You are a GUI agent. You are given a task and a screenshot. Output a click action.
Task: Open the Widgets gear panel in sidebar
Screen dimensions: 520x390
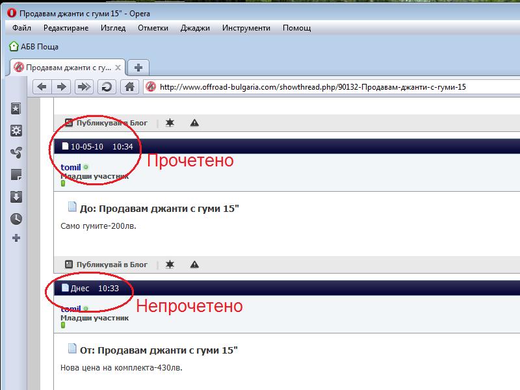[x=16, y=131]
